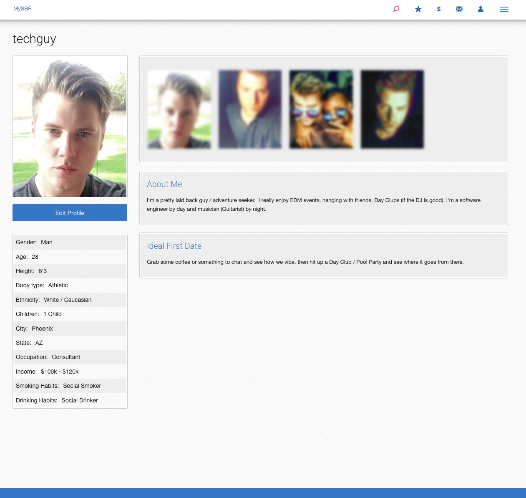The image size is (526, 498).
Task: Open messages via the envelope icon
Action: click(x=459, y=9)
